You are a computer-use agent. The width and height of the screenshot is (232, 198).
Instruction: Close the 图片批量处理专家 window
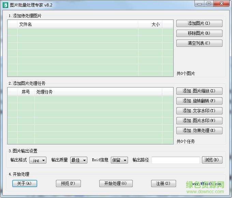coord(221,4)
